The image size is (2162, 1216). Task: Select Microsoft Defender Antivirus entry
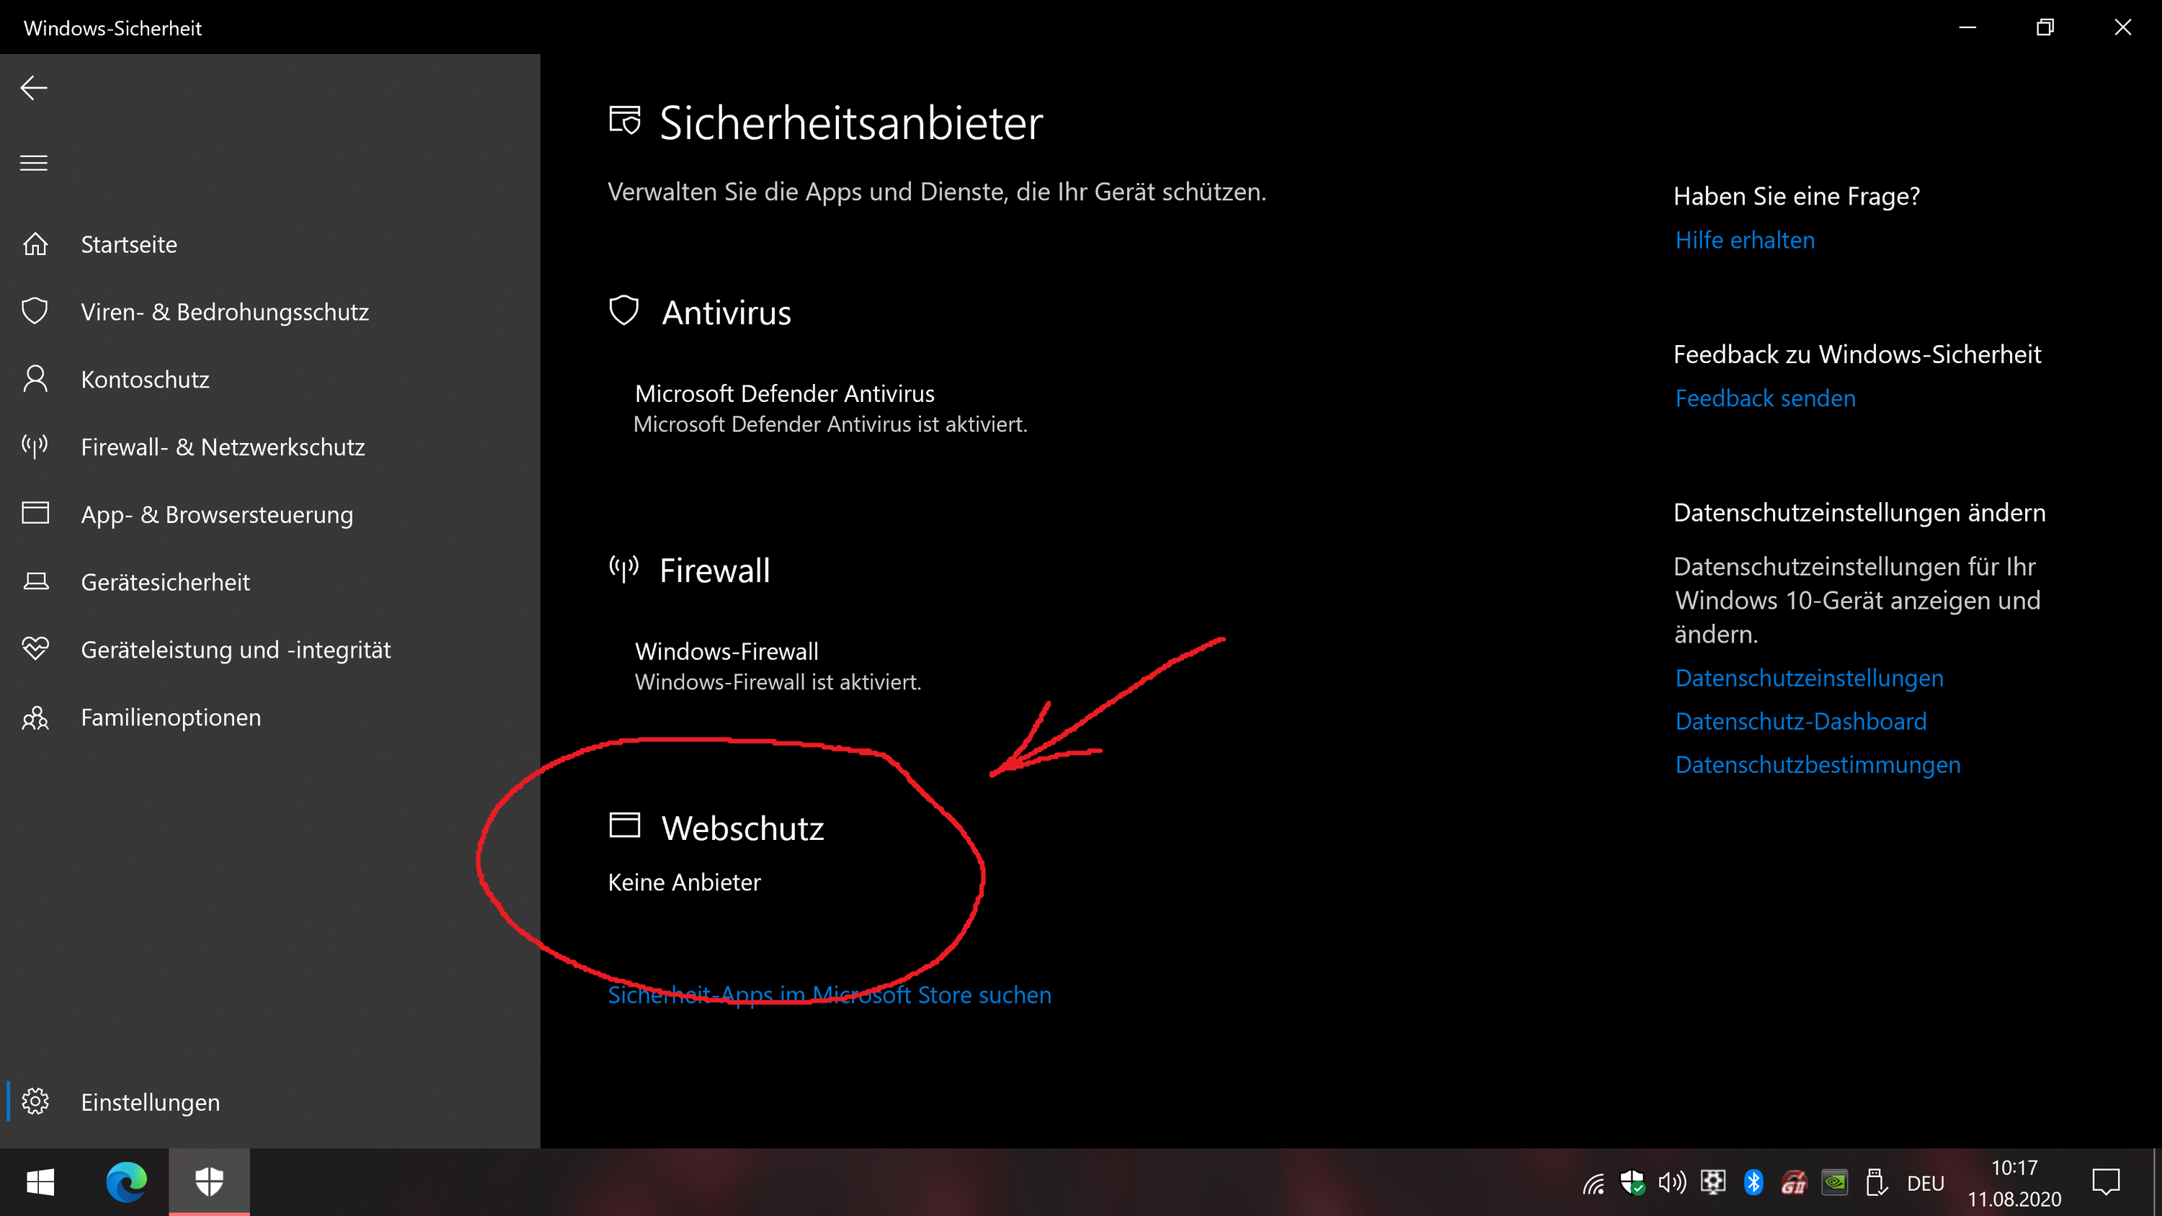[830, 408]
